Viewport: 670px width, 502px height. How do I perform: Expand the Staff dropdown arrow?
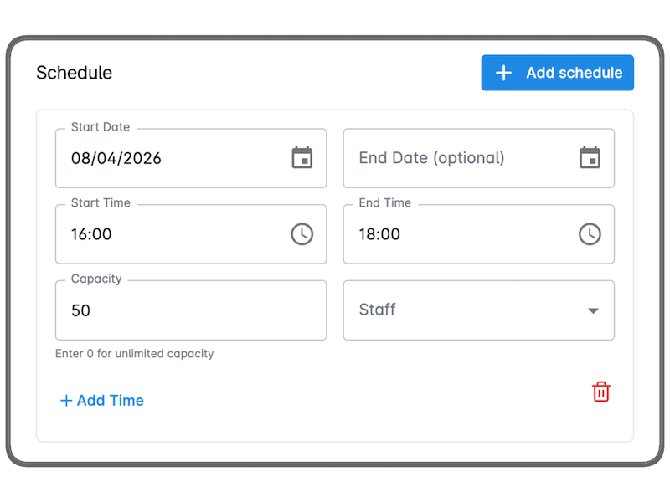tap(593, 310)
